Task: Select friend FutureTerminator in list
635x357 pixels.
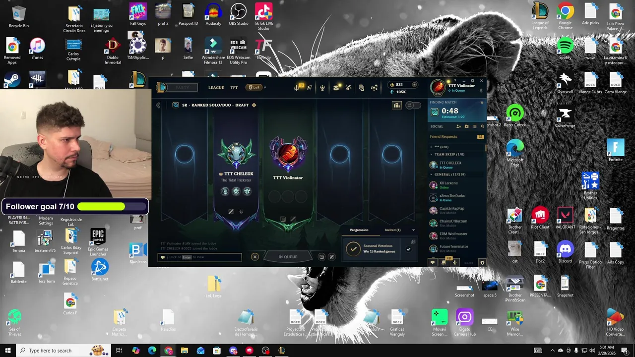Action: (456, 248)
